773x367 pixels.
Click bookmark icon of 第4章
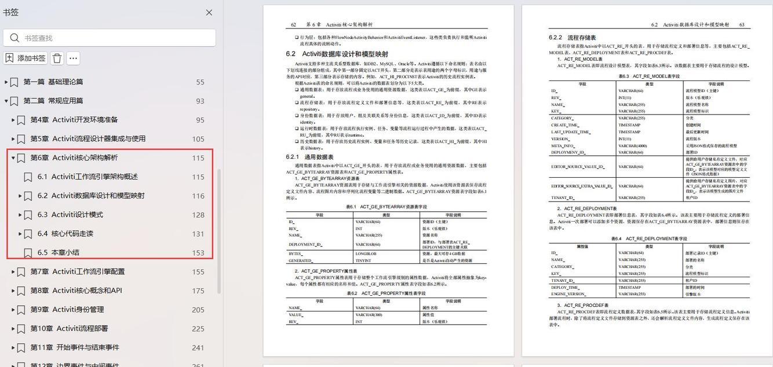pos(21,120)
